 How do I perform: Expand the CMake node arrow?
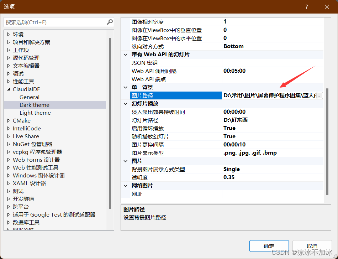pyautogui.click(x=9, y=121)
